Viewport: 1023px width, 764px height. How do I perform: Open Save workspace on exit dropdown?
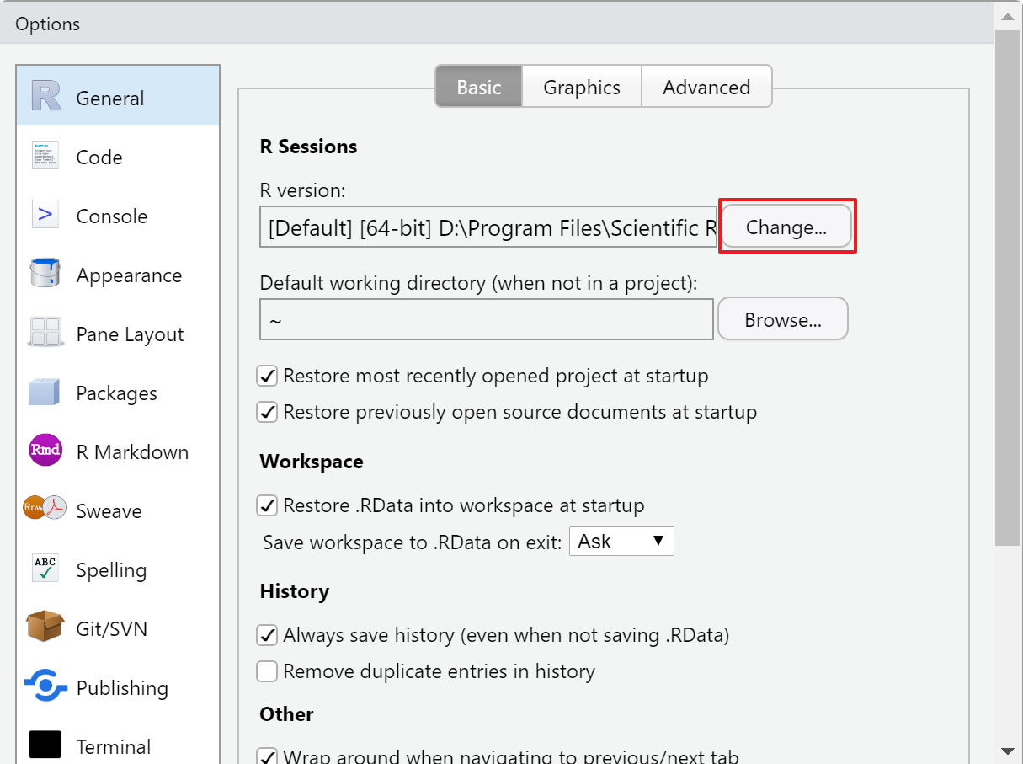621,542
